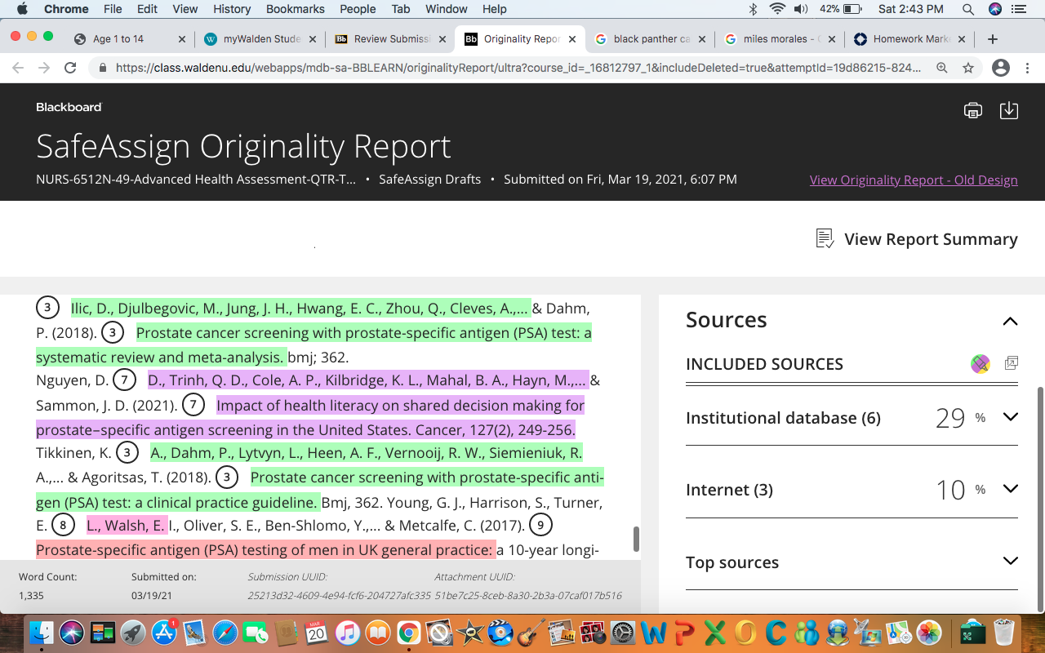Open Finder from the Dock
The width and height of the screenshot is (1045, 653).
pos(42,633)
